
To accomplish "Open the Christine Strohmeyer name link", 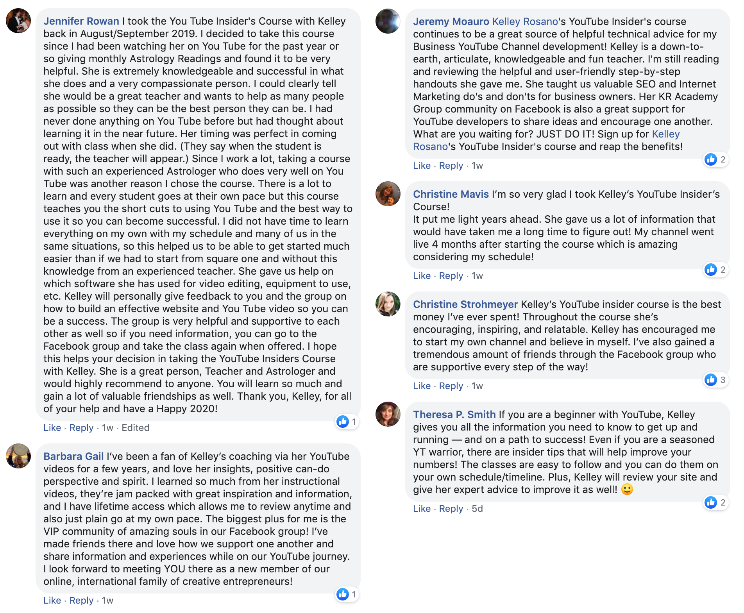I will 465,304.
